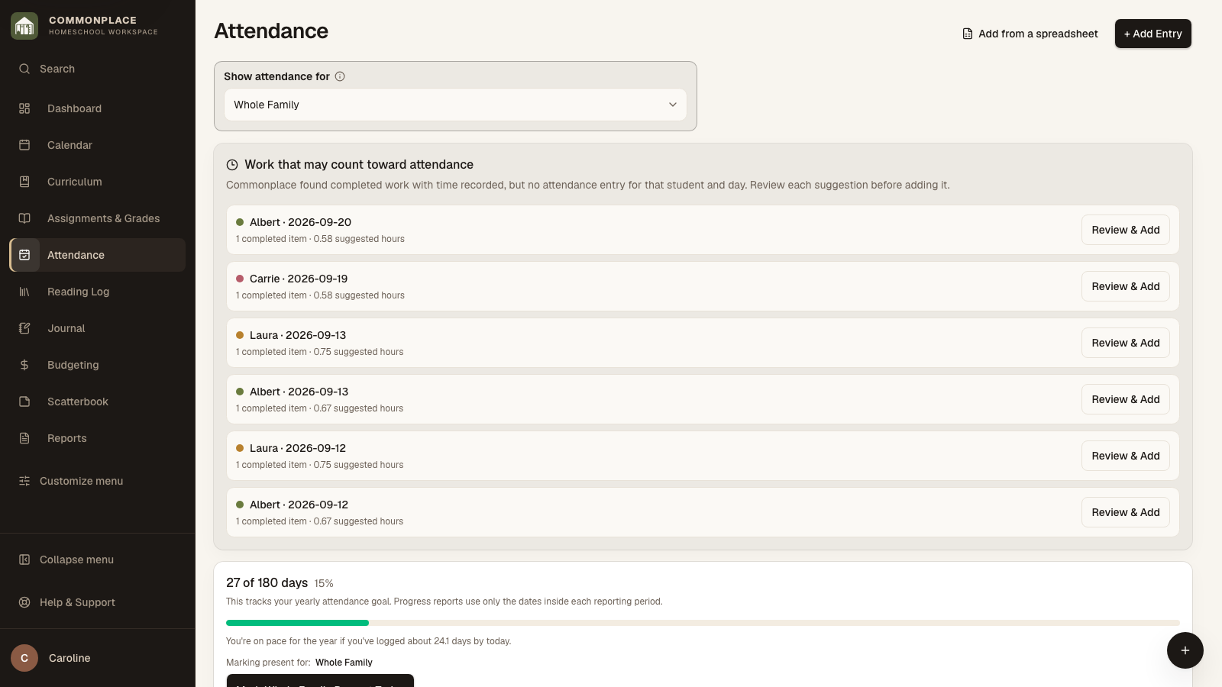Click the Calendar icon in sidebar
The height and width of the screenshot is (687, 1222).
click(x=24, y=145)
